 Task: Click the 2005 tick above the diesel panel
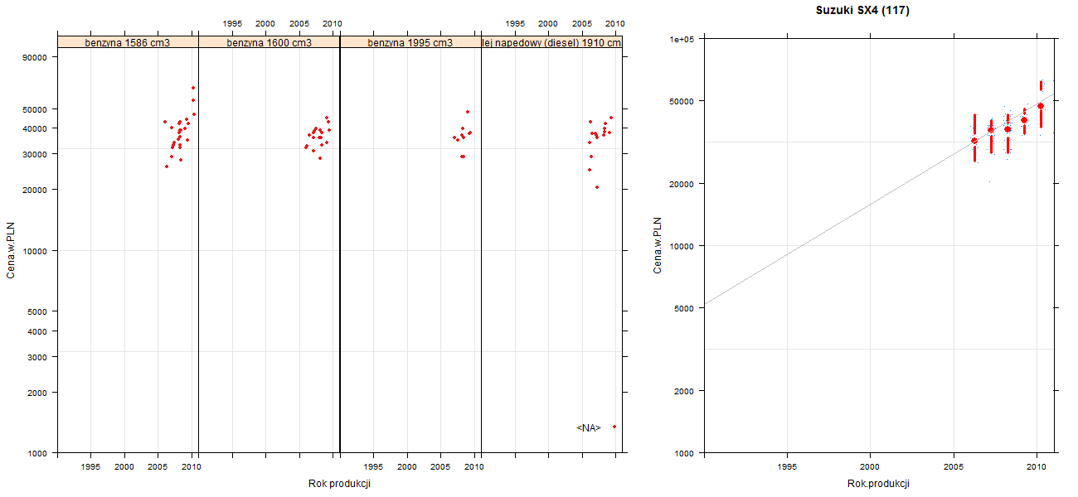(x=582, y=23)
